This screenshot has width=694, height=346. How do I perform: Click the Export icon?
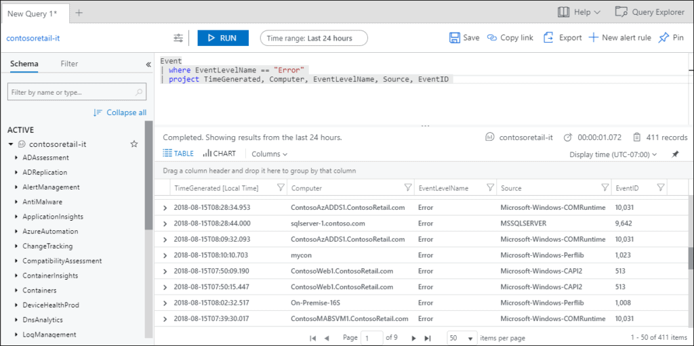(x=549, y=38)
